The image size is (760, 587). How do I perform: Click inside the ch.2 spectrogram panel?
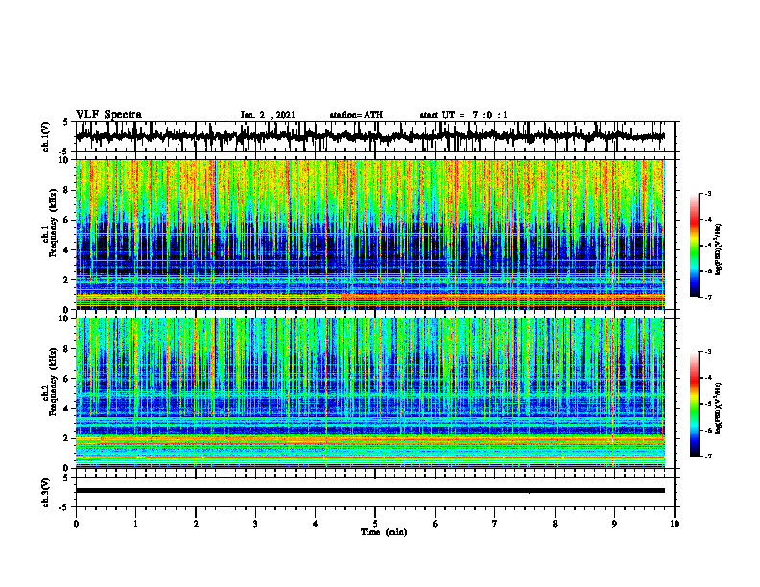click(x=369, y=393)
